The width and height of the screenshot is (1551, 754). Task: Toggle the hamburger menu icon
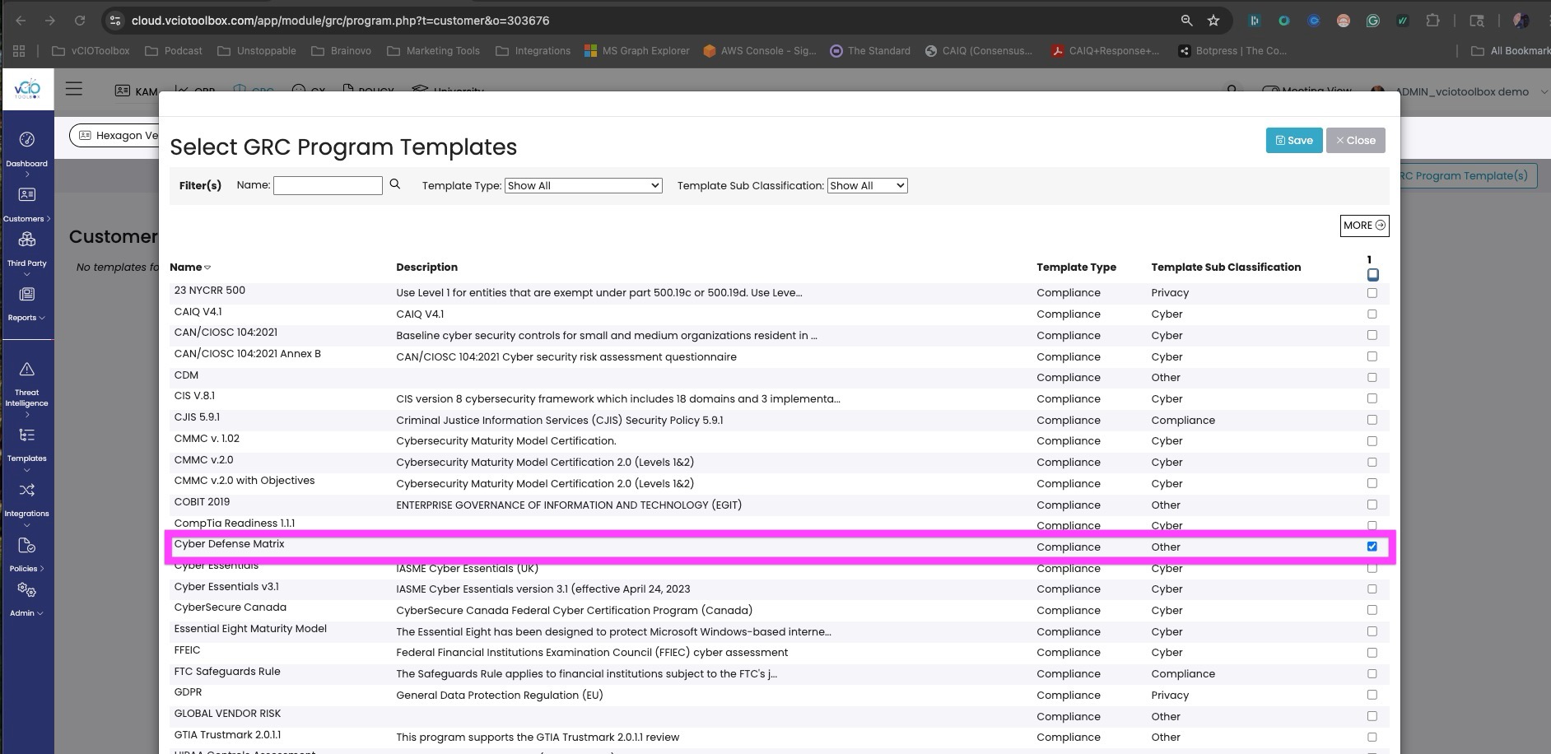tap(74, 89)
